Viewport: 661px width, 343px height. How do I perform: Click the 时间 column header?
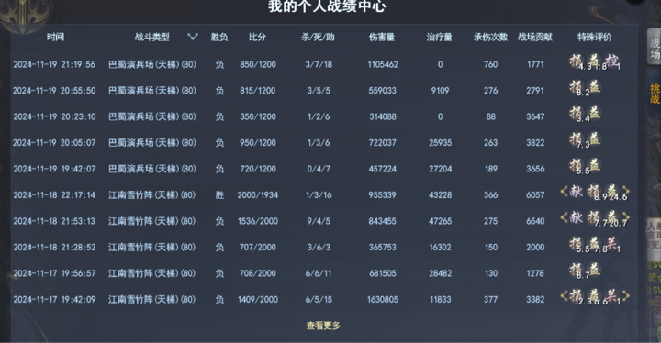(55, 37)
